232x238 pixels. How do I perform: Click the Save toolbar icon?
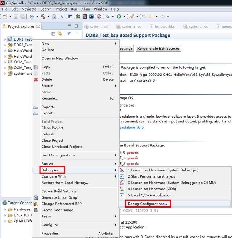click(x=16, y=17)
